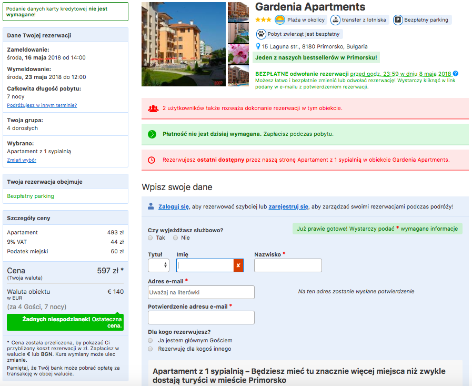Open the bottom building thumbnail photo
472x386 pixels.
coord(238,76)
